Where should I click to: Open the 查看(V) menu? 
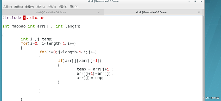[29, 7]
